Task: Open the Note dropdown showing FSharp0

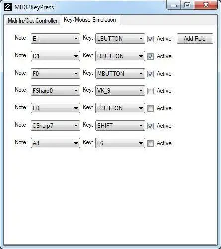Action: [x=56, y=91]
